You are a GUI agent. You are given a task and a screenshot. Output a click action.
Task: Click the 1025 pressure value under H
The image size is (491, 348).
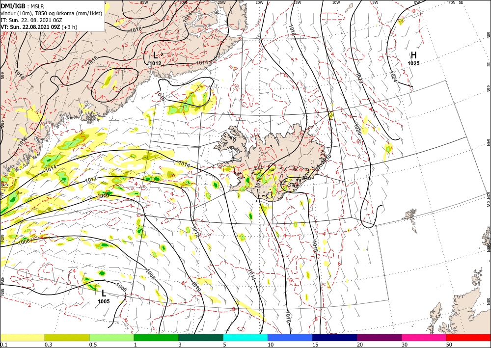click(x=413, y=63)
